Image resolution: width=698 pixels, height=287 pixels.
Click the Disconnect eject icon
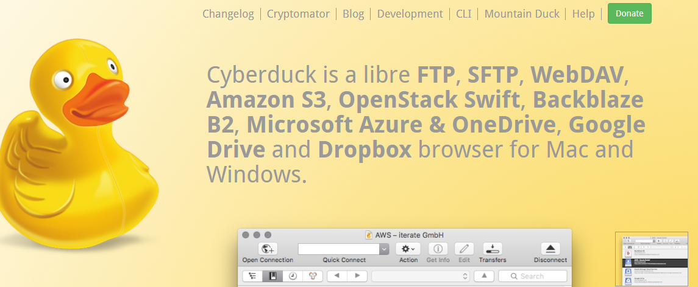[550, 249]
